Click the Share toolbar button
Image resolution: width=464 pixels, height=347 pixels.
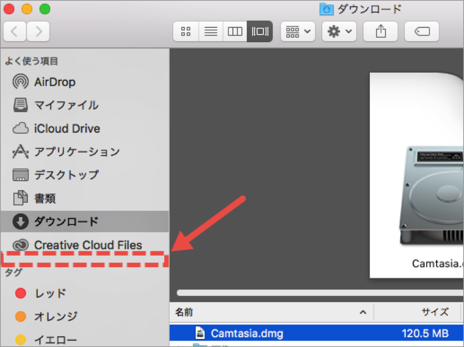380,31
